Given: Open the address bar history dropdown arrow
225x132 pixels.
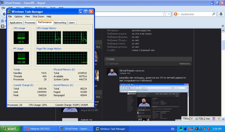Looking at the screenshot, I should [169, 14].
